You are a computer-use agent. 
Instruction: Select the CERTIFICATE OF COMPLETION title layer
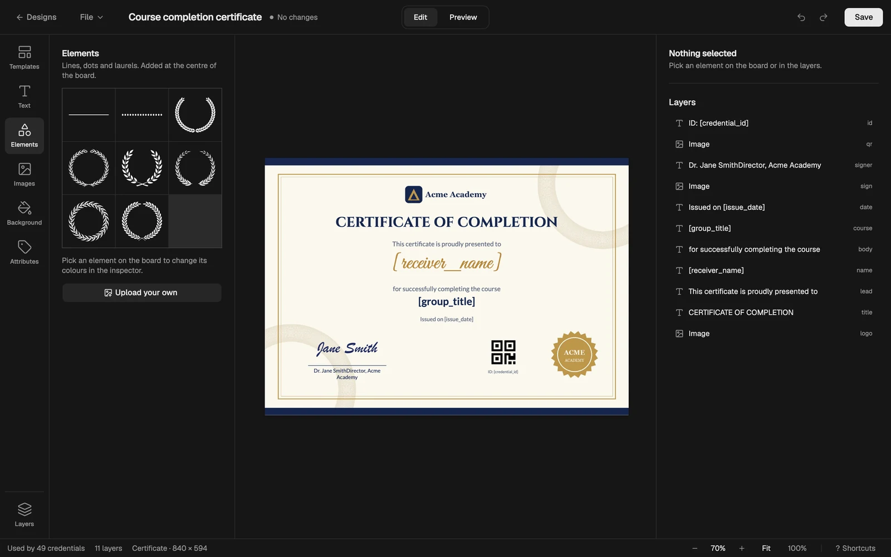[773, 312]
